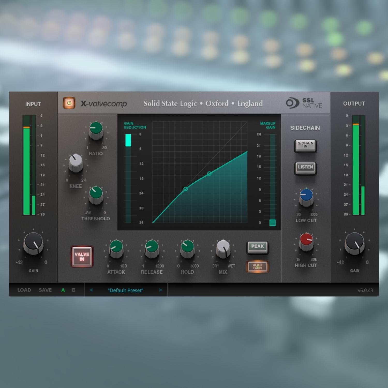Click the LOAD preset button
The image size is (388, 388).
point(24,290)
